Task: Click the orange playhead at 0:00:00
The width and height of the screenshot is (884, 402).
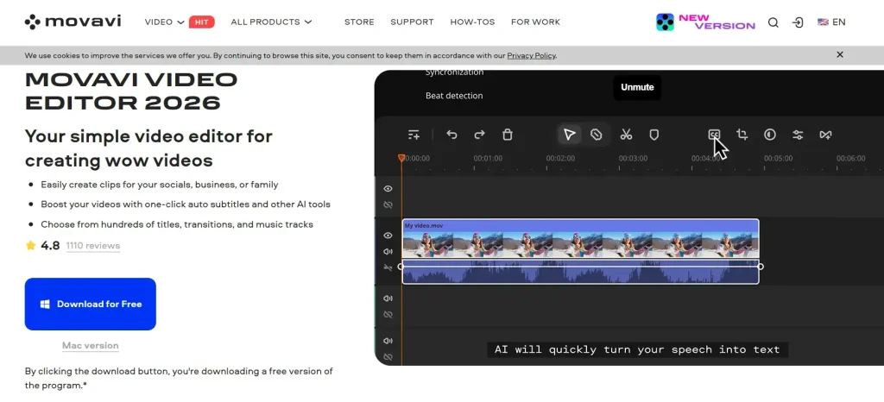Action: tap(401, 158)
